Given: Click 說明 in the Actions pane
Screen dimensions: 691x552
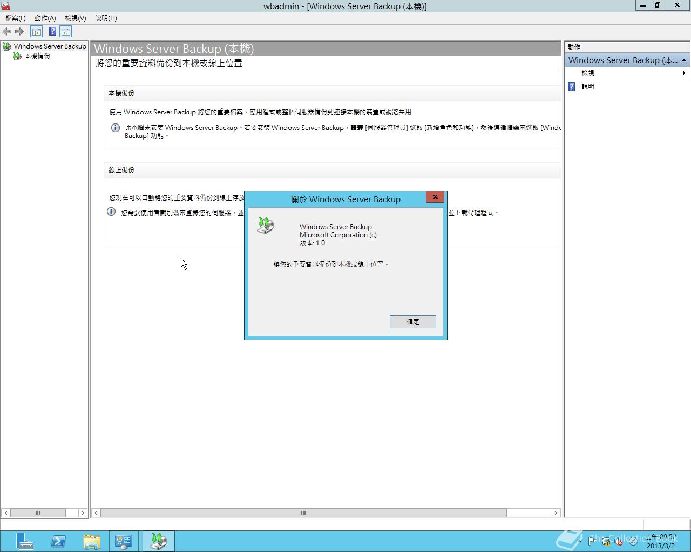Looking at the screenshot, I should (588, 87).
